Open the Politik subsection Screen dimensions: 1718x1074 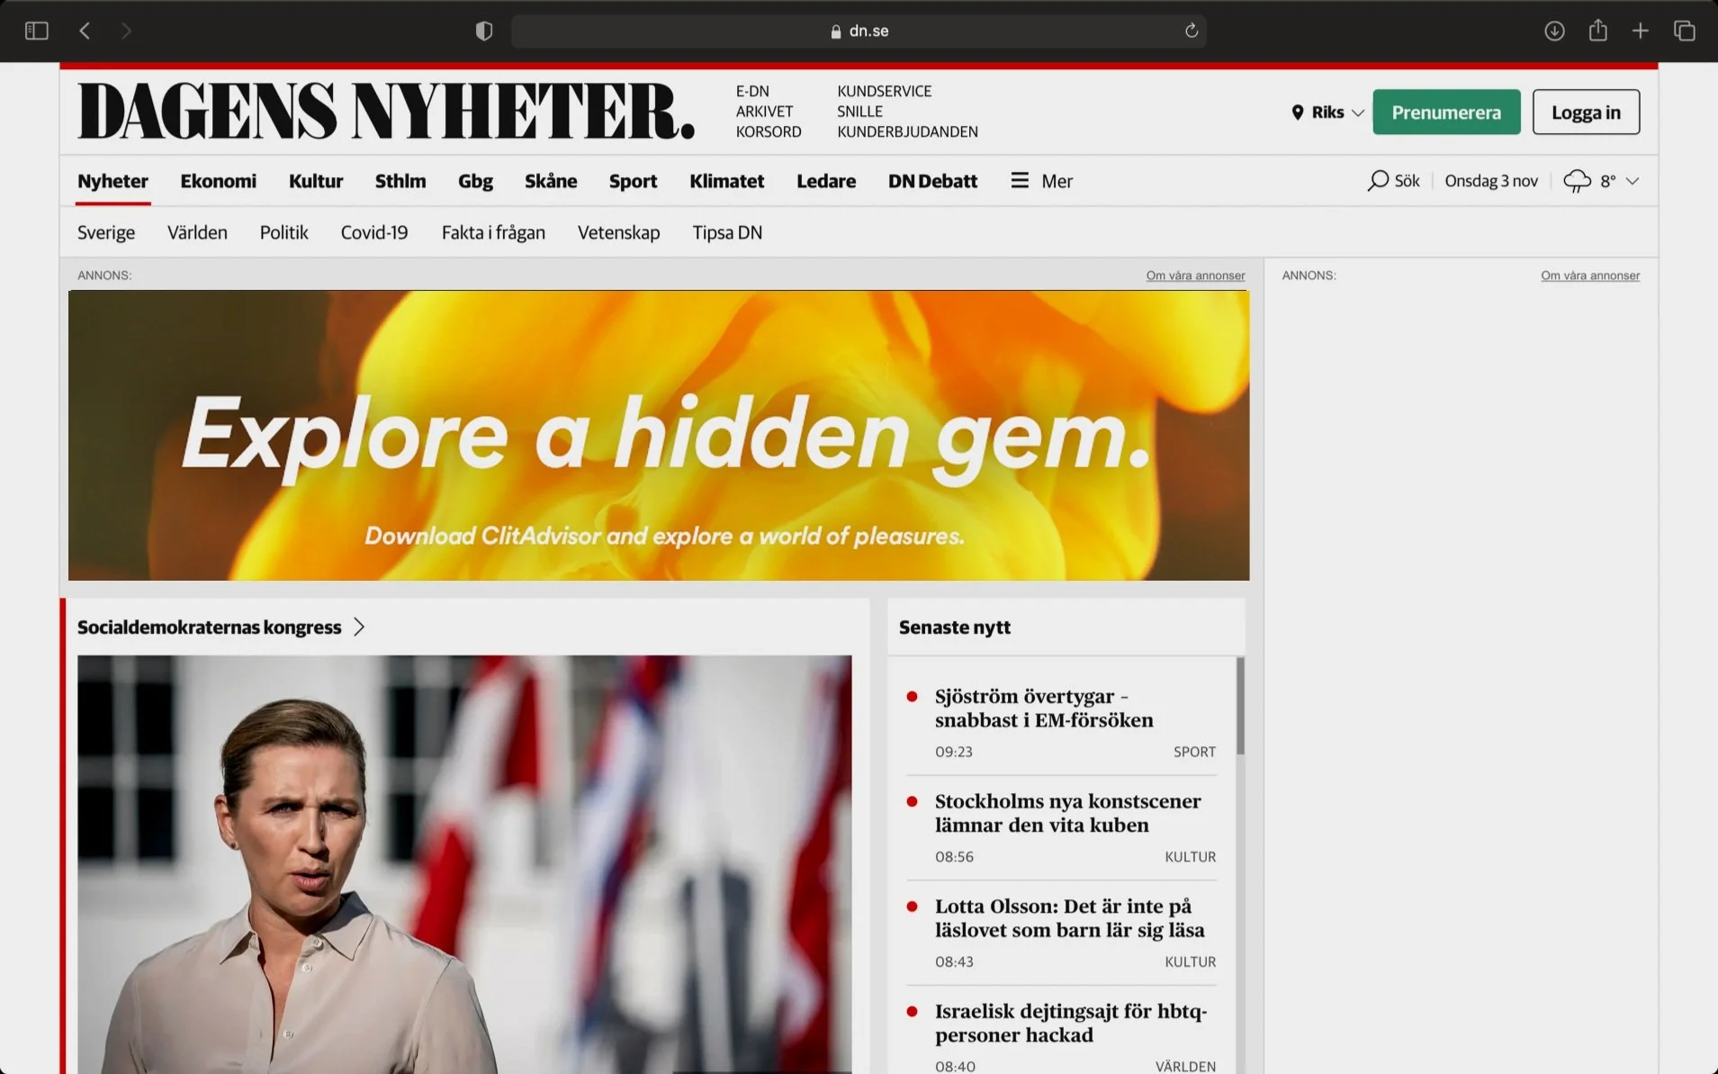coord(283,232)
